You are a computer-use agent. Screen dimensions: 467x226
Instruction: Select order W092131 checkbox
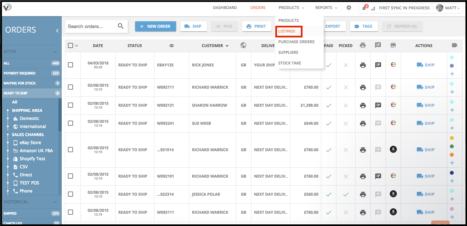[x=70, y=105]
